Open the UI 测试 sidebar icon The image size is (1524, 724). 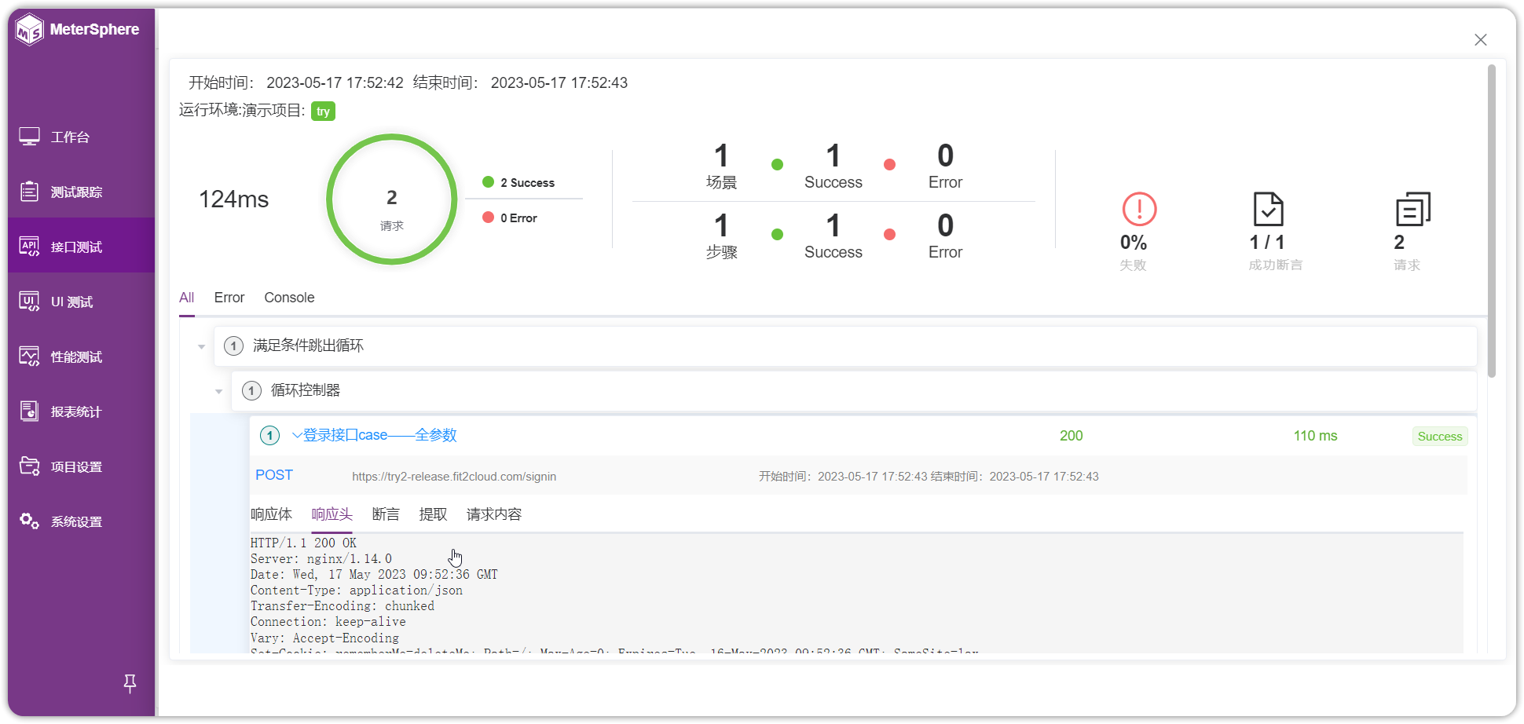30,302
